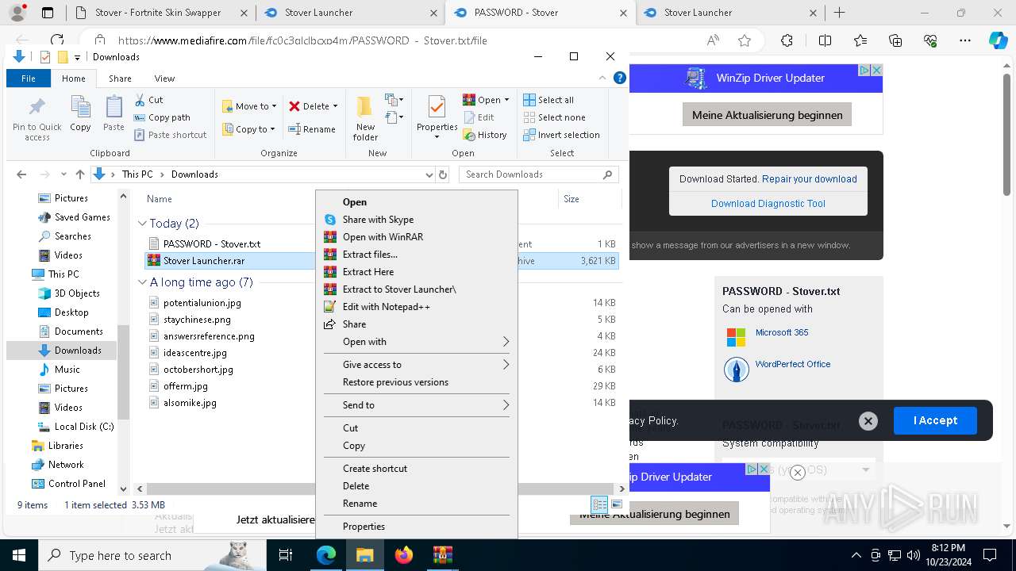The image size is (1016, 571).
Task: Collapse the A long time ago group
Action: point(143,282)
